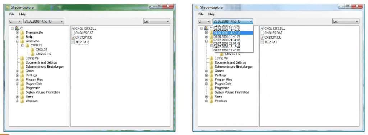Image resolution: width=368 pixels, height=135 pixels.
Task: Click Users folder icon in right window
Action: [x=212, y=96]
